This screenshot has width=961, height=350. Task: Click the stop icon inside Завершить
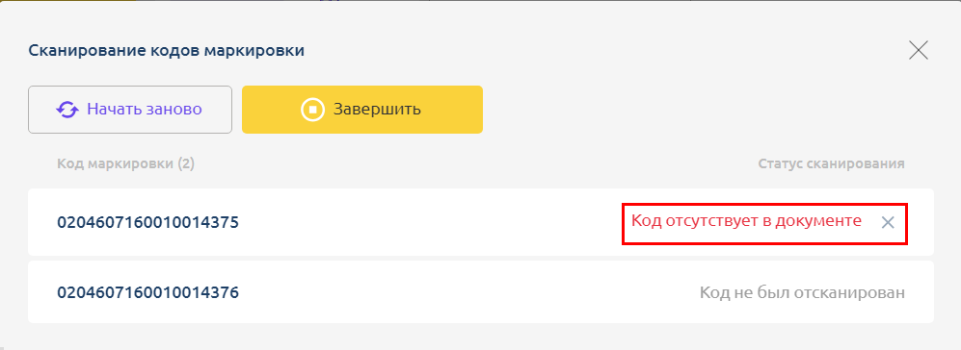[312, 110]
